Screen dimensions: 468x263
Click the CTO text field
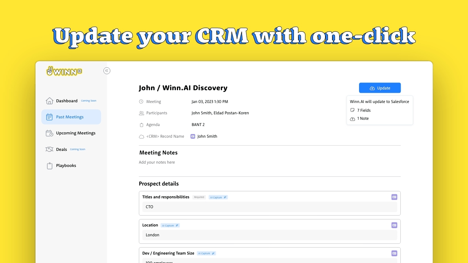[270, 207]
